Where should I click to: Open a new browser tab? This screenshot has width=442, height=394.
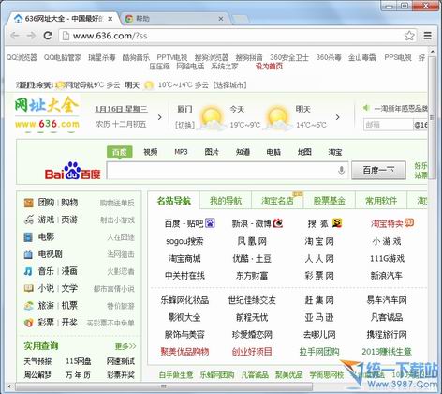pos(241,19)
